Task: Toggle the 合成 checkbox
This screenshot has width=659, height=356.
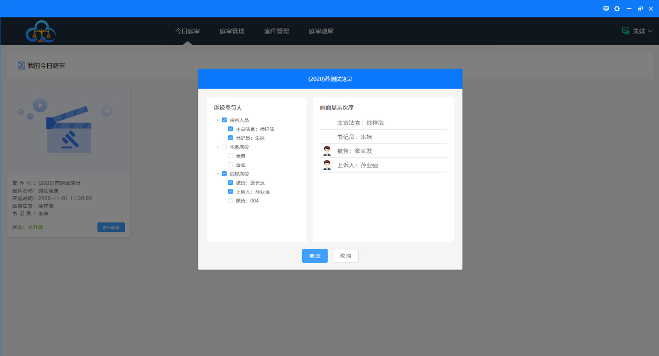Action: click(230, 165)
